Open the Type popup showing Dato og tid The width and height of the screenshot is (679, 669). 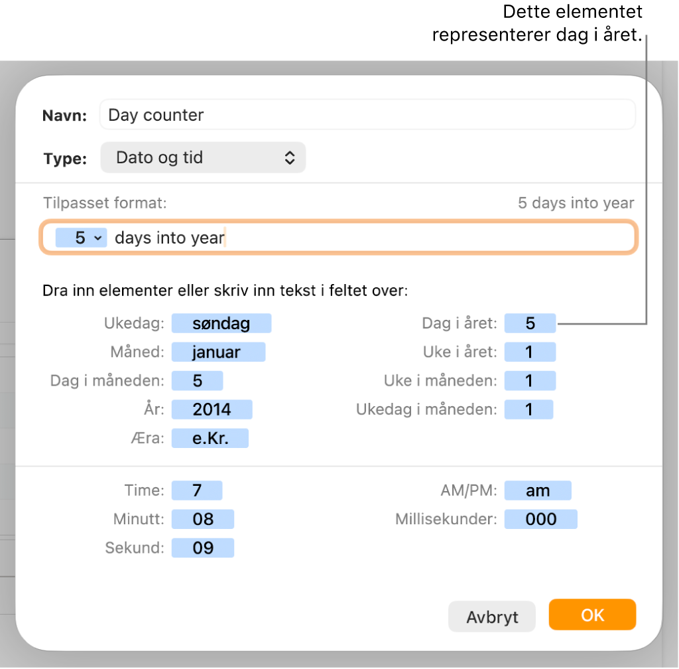pyautogui.click(x=203, y=158)
